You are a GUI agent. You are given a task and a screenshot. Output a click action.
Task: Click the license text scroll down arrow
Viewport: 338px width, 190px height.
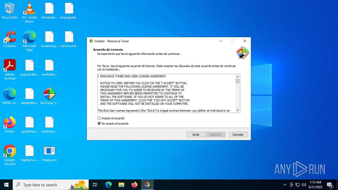point(237,110)
